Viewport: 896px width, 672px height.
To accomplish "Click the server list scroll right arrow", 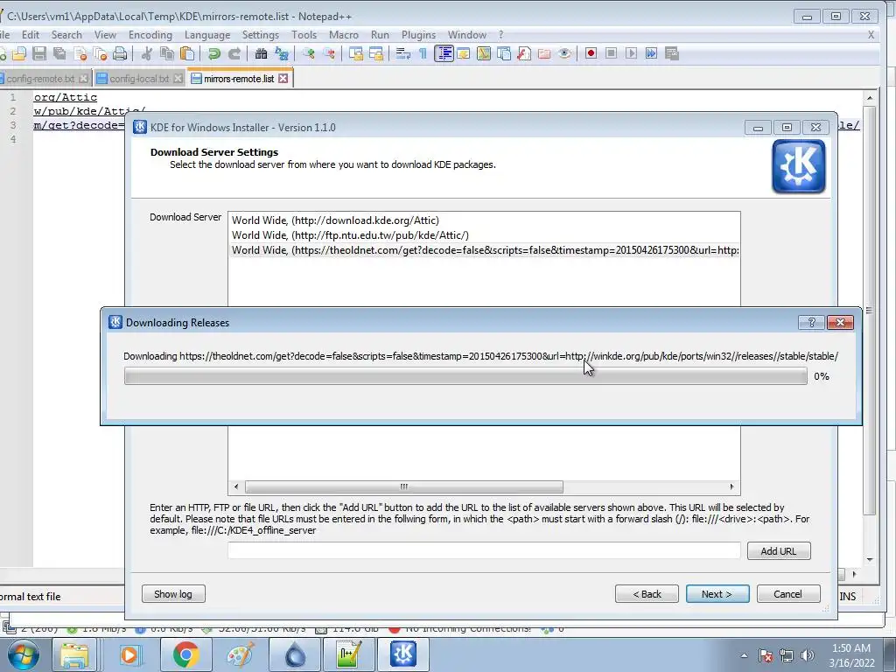I will [x=732, y=486].
